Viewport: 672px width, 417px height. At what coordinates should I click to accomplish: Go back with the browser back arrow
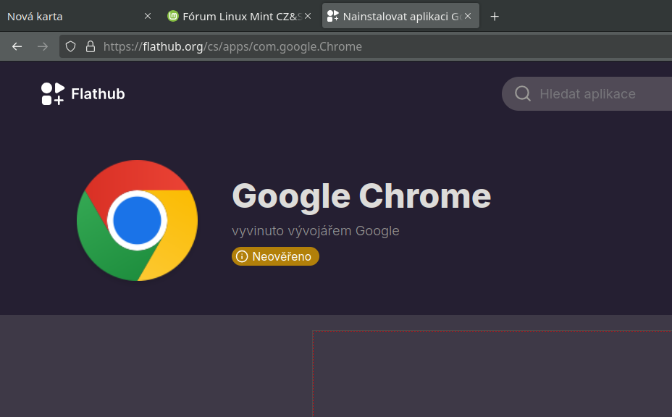tap(17, 46)
